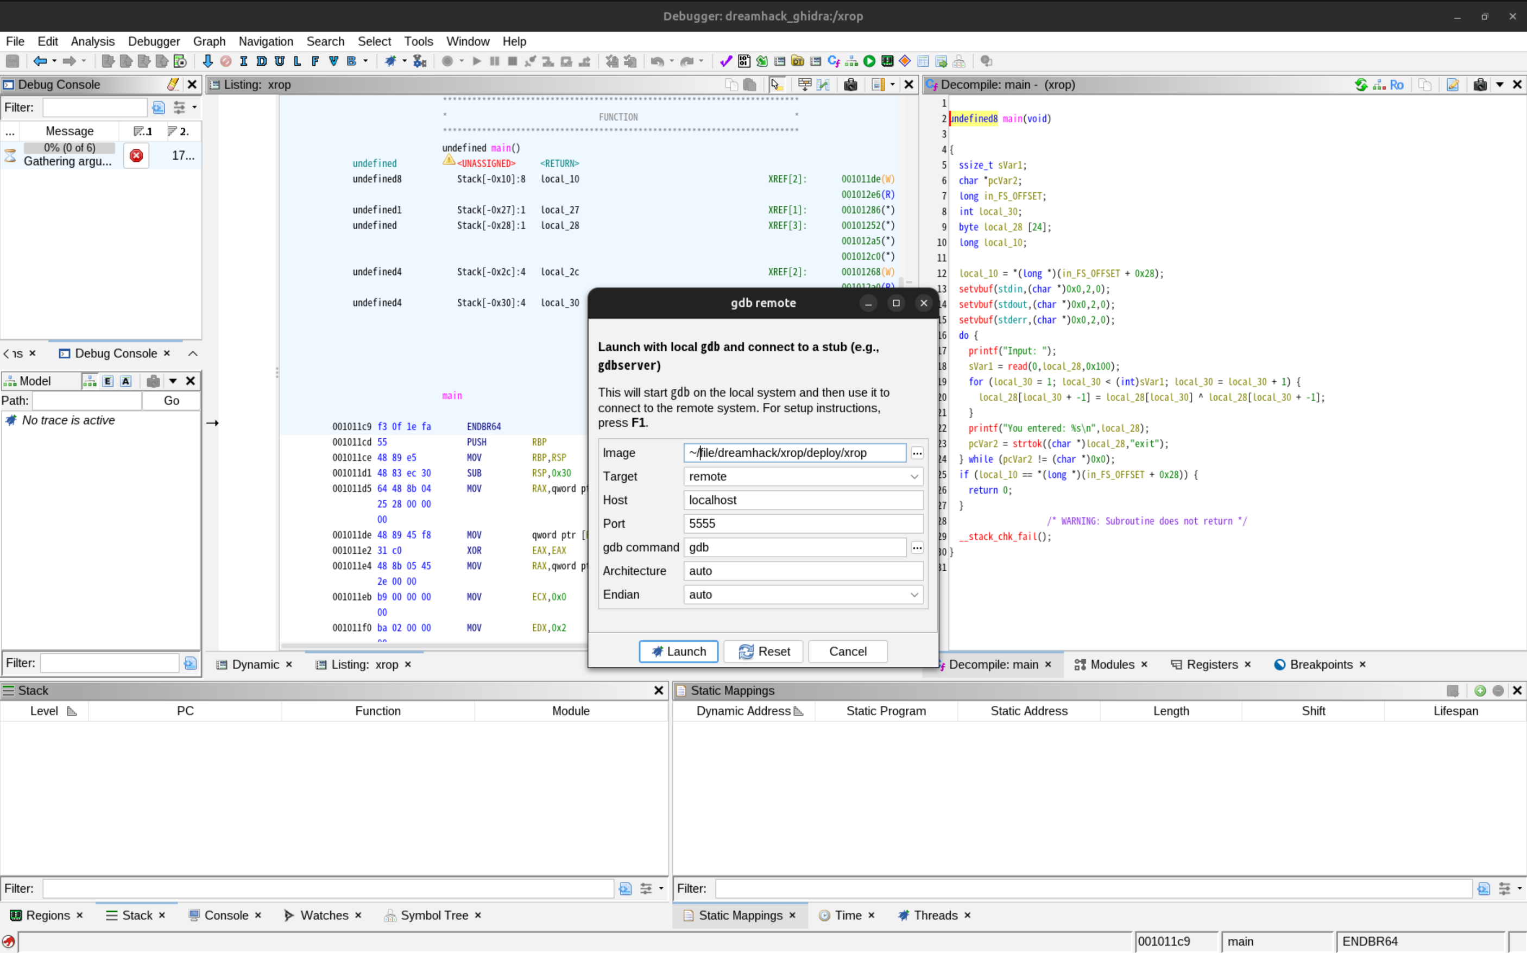Click the interrupt pause toolbar icon
This screenshot has width=1527, height=953.
(x=495, y=61)
